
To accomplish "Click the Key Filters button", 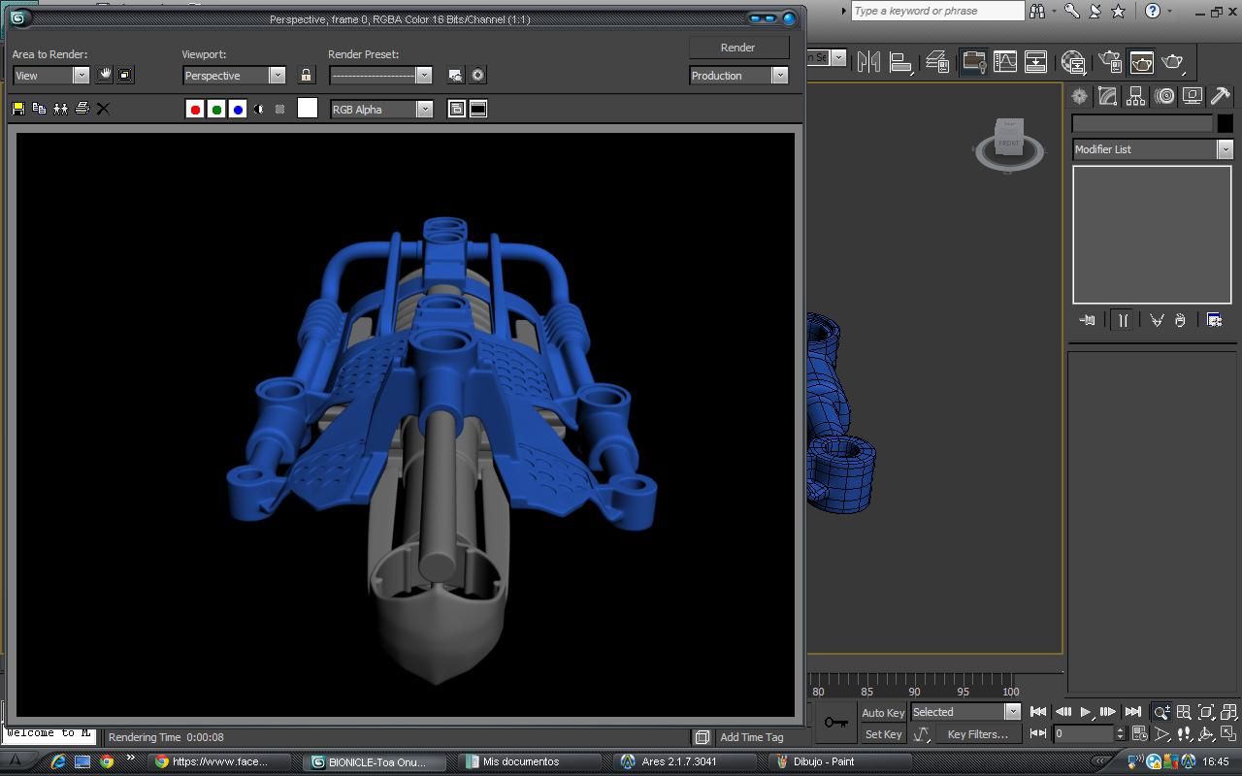I will [977, 734].
